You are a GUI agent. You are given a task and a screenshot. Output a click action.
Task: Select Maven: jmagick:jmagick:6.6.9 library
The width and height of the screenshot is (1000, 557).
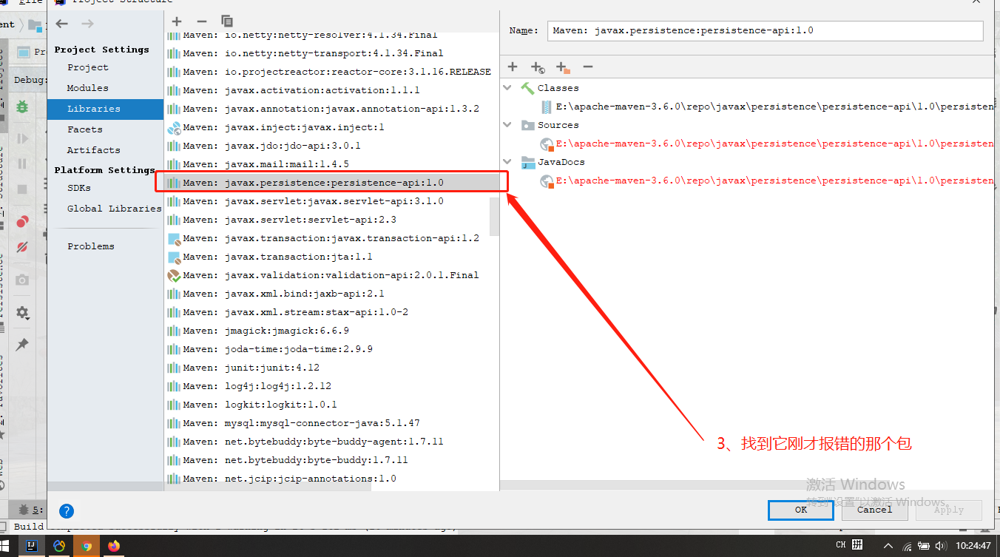pyautogui.click(x=332, y=331)
